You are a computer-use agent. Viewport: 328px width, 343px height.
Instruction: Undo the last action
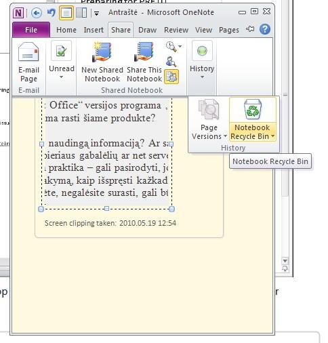click(52, 13)
